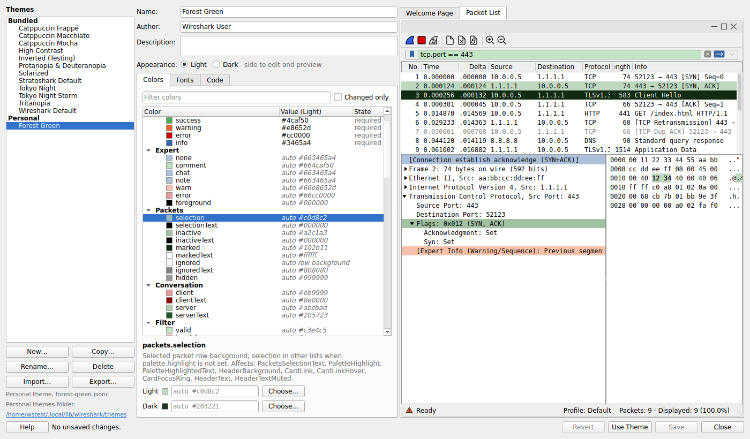Click the Rename... button

[37, 367]
